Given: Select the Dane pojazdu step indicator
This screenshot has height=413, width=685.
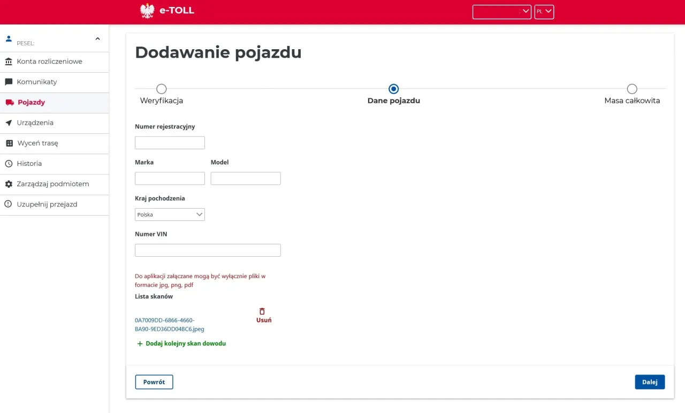Looking at the screenshot, I should pos(393,89).
